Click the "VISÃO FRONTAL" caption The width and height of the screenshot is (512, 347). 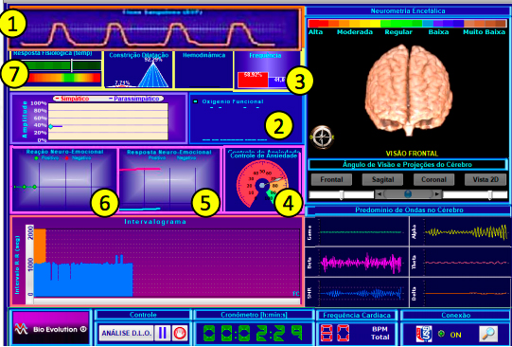point(412,154)
